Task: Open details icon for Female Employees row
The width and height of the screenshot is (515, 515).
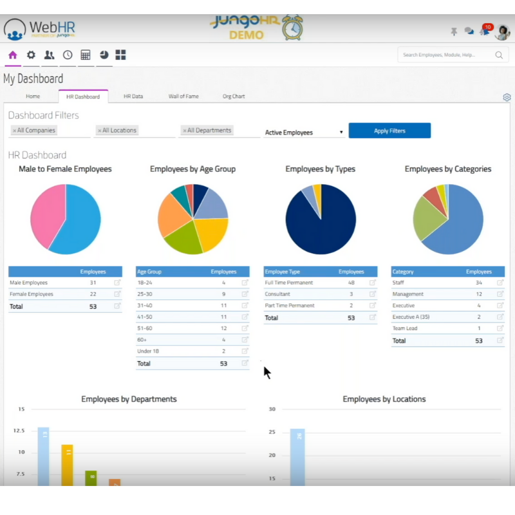Action: pos(117,294)
